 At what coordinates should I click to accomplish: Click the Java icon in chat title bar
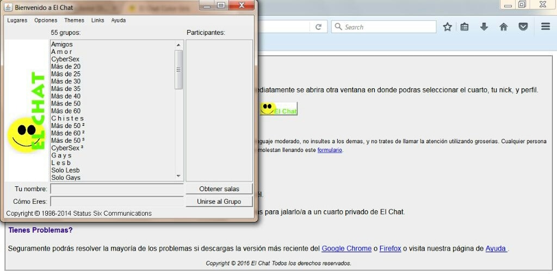[8, 7]
